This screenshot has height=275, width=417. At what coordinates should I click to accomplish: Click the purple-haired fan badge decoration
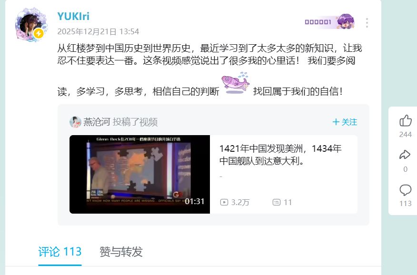346,21
